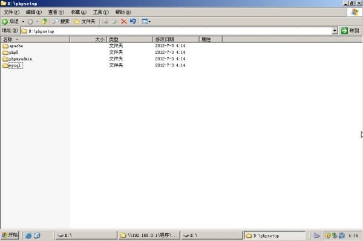Open the 帮助(H) menu
Image resolution: width=363 pixels, height=241 pixels.
[123, 12]
